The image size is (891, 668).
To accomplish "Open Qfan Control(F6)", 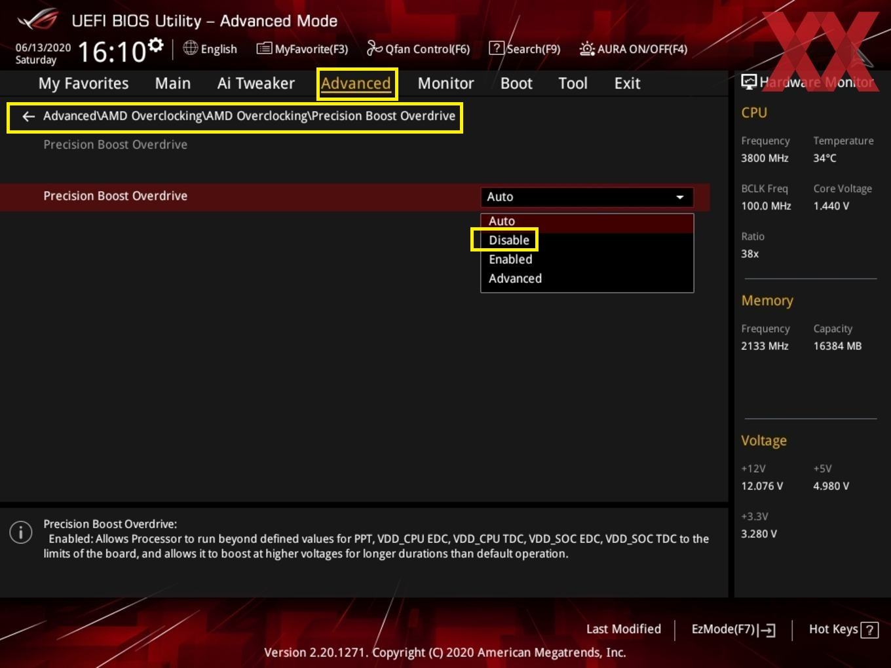I will [418, 48].
